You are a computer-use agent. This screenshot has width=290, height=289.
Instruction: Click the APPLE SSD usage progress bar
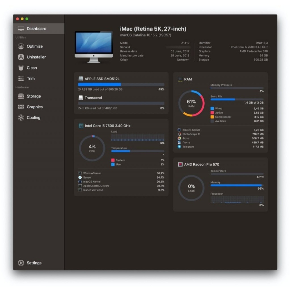point(121,84)
